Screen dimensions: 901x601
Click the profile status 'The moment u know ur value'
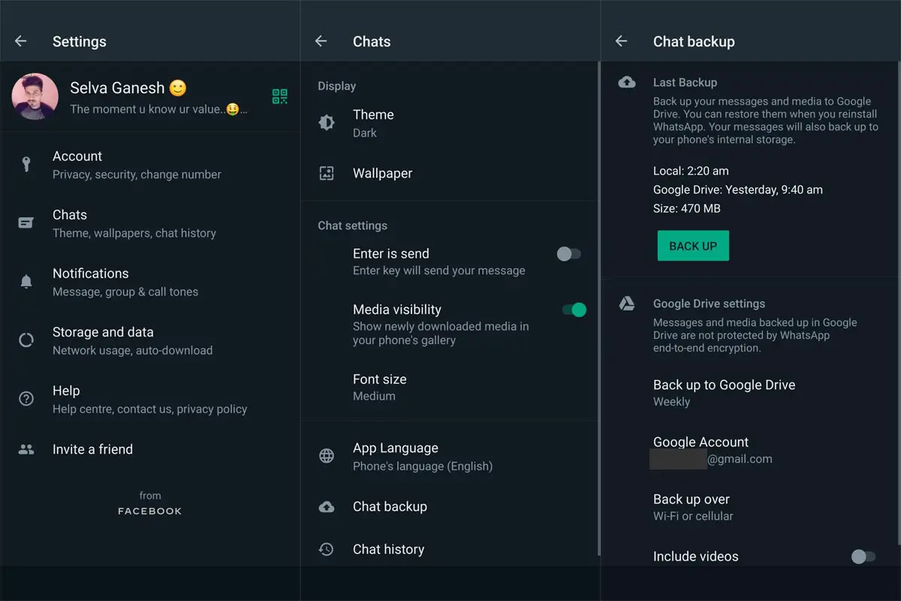coord(158,109)
